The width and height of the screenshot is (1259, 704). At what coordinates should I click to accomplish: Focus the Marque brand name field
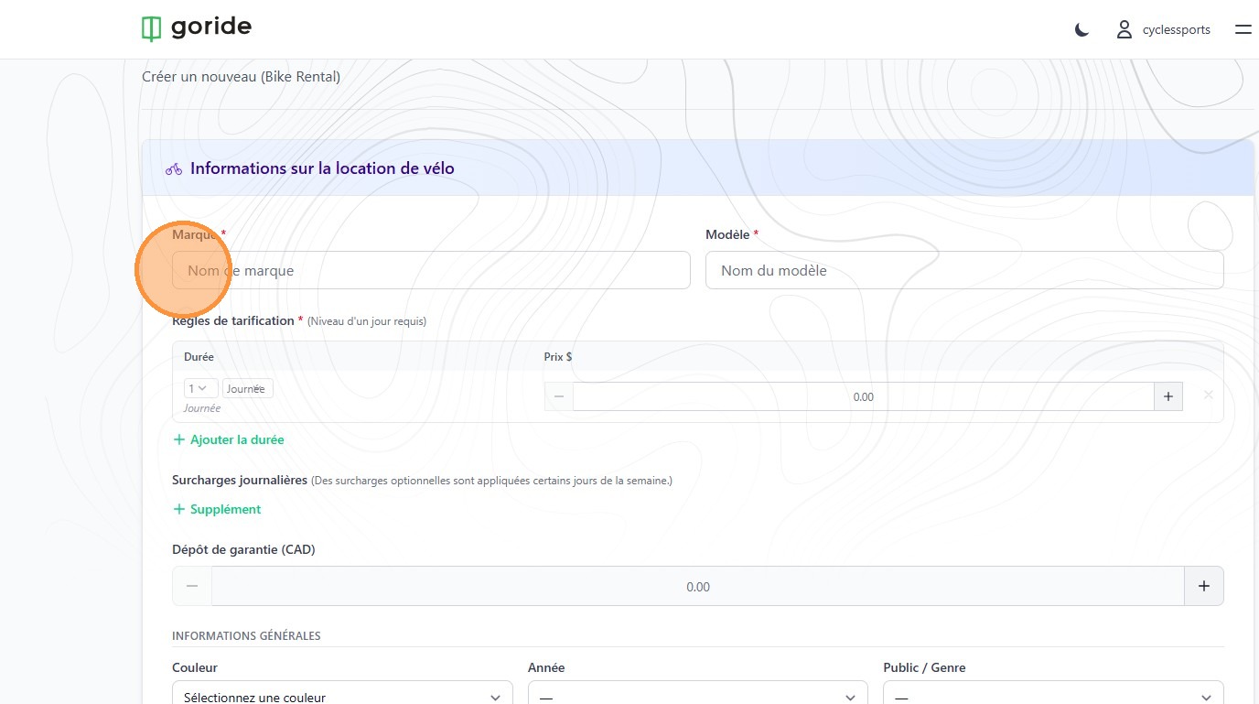pos(431,271)
